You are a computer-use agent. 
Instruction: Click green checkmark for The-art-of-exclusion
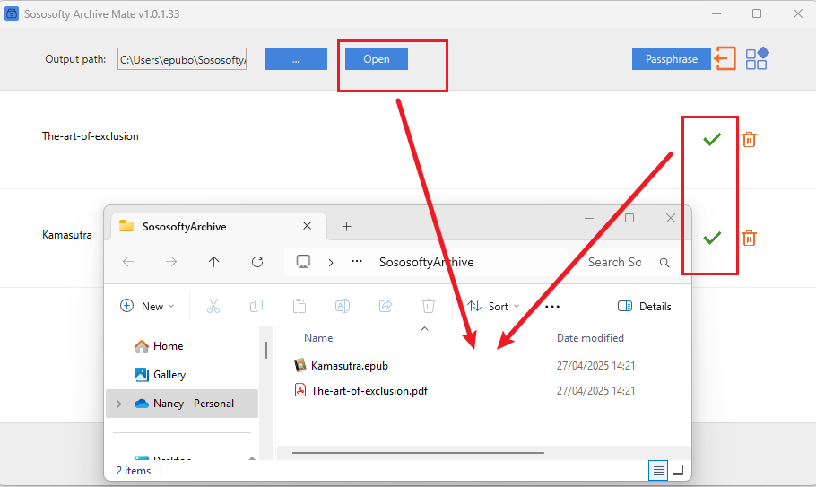712,139
